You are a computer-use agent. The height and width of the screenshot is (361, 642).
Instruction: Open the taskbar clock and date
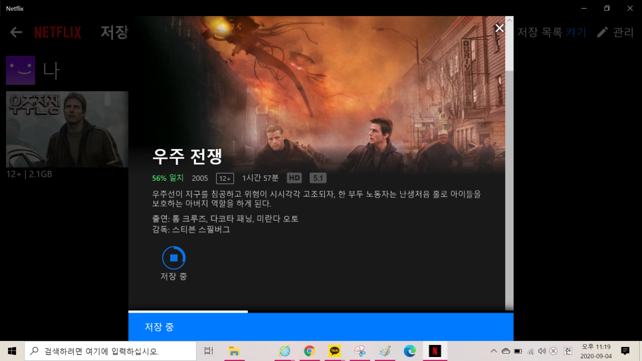coord(595,351)
